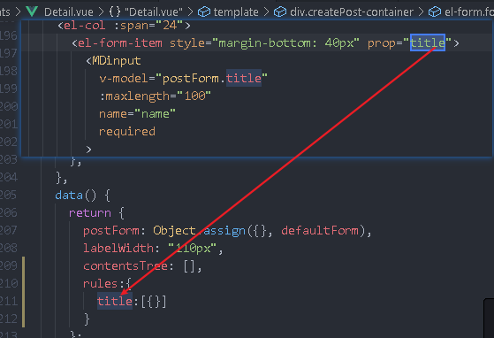The image size is (494, 338).
Task: Click the MDinput tag name
Action: point(117,60)
